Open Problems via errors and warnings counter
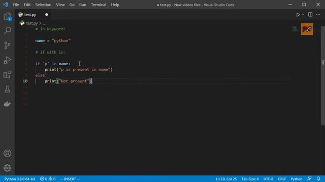The image size is (325, 182). pos(48,179)
